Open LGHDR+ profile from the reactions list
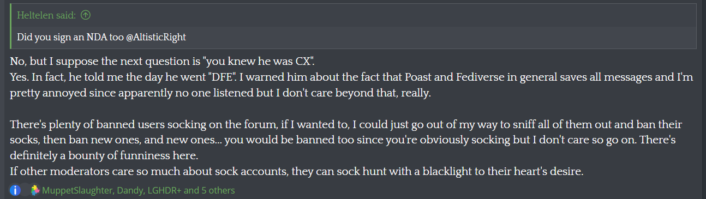The width and height of the screenshot is (706, 199). tap(161, 190)
